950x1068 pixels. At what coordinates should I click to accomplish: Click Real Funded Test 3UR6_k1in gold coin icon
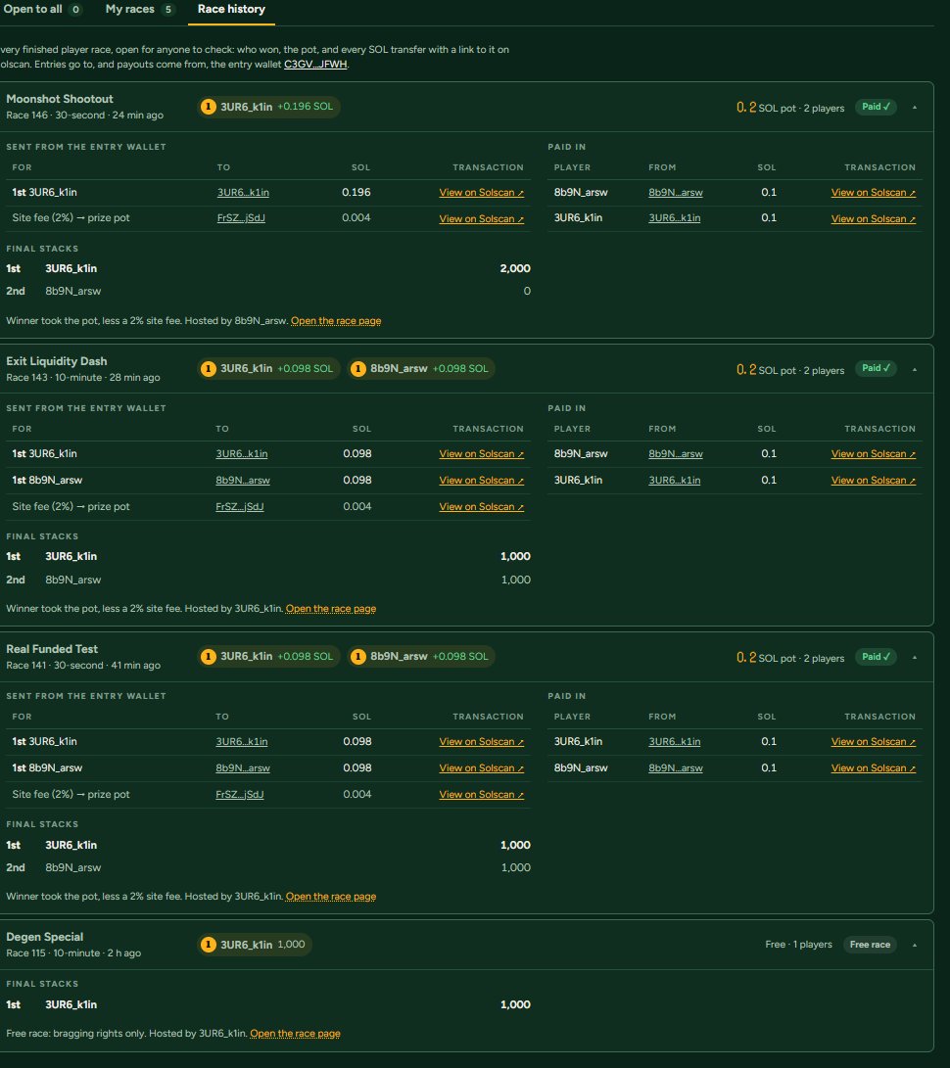click(x=209, y=657)
